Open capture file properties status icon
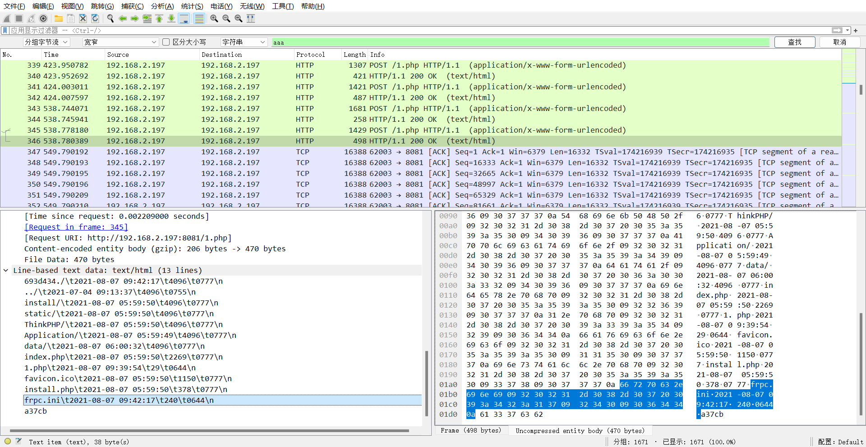The width and height of the screenshot is (866, 447). point(18,442)
